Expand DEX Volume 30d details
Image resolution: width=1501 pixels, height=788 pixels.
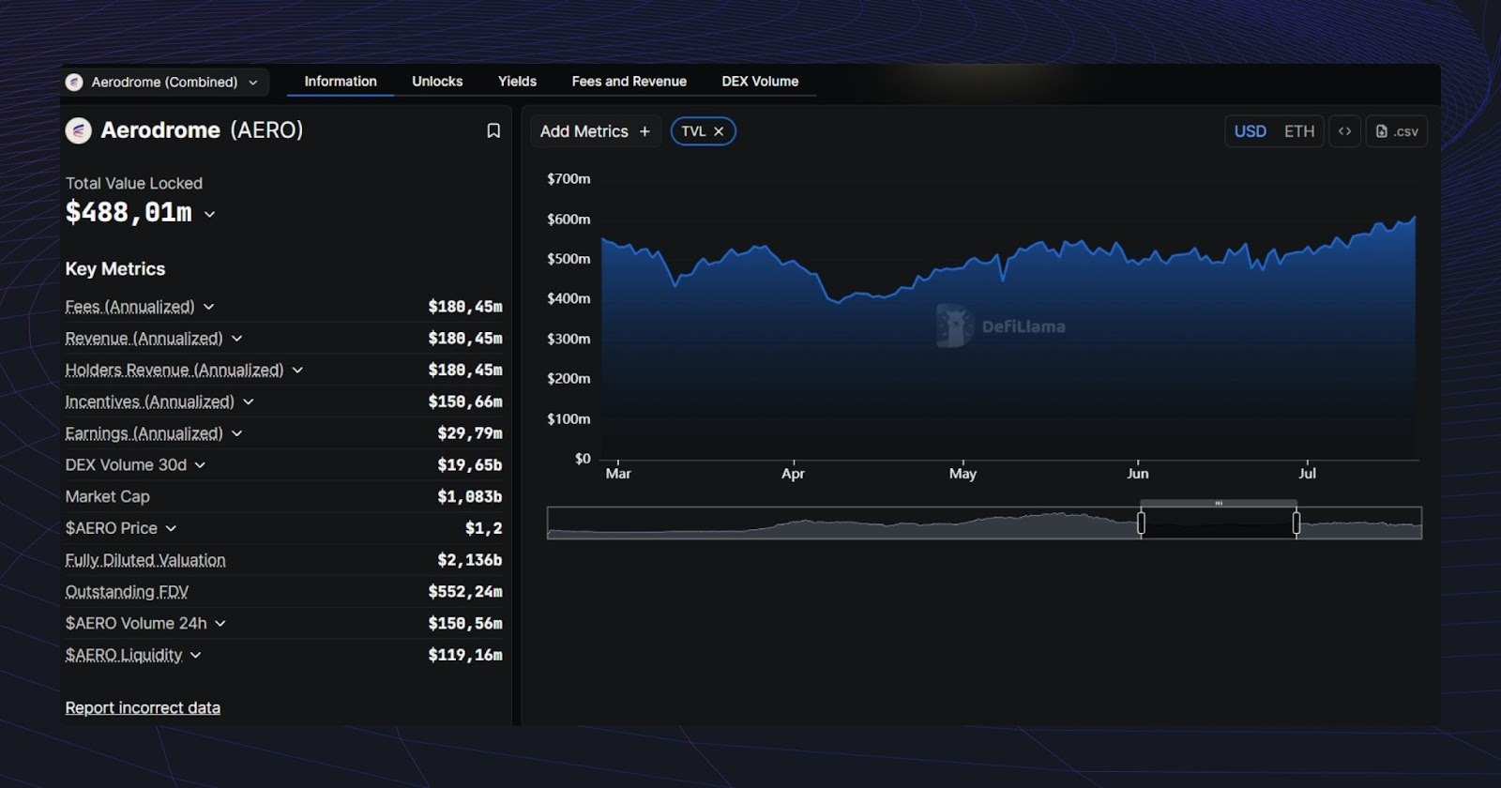200,465
